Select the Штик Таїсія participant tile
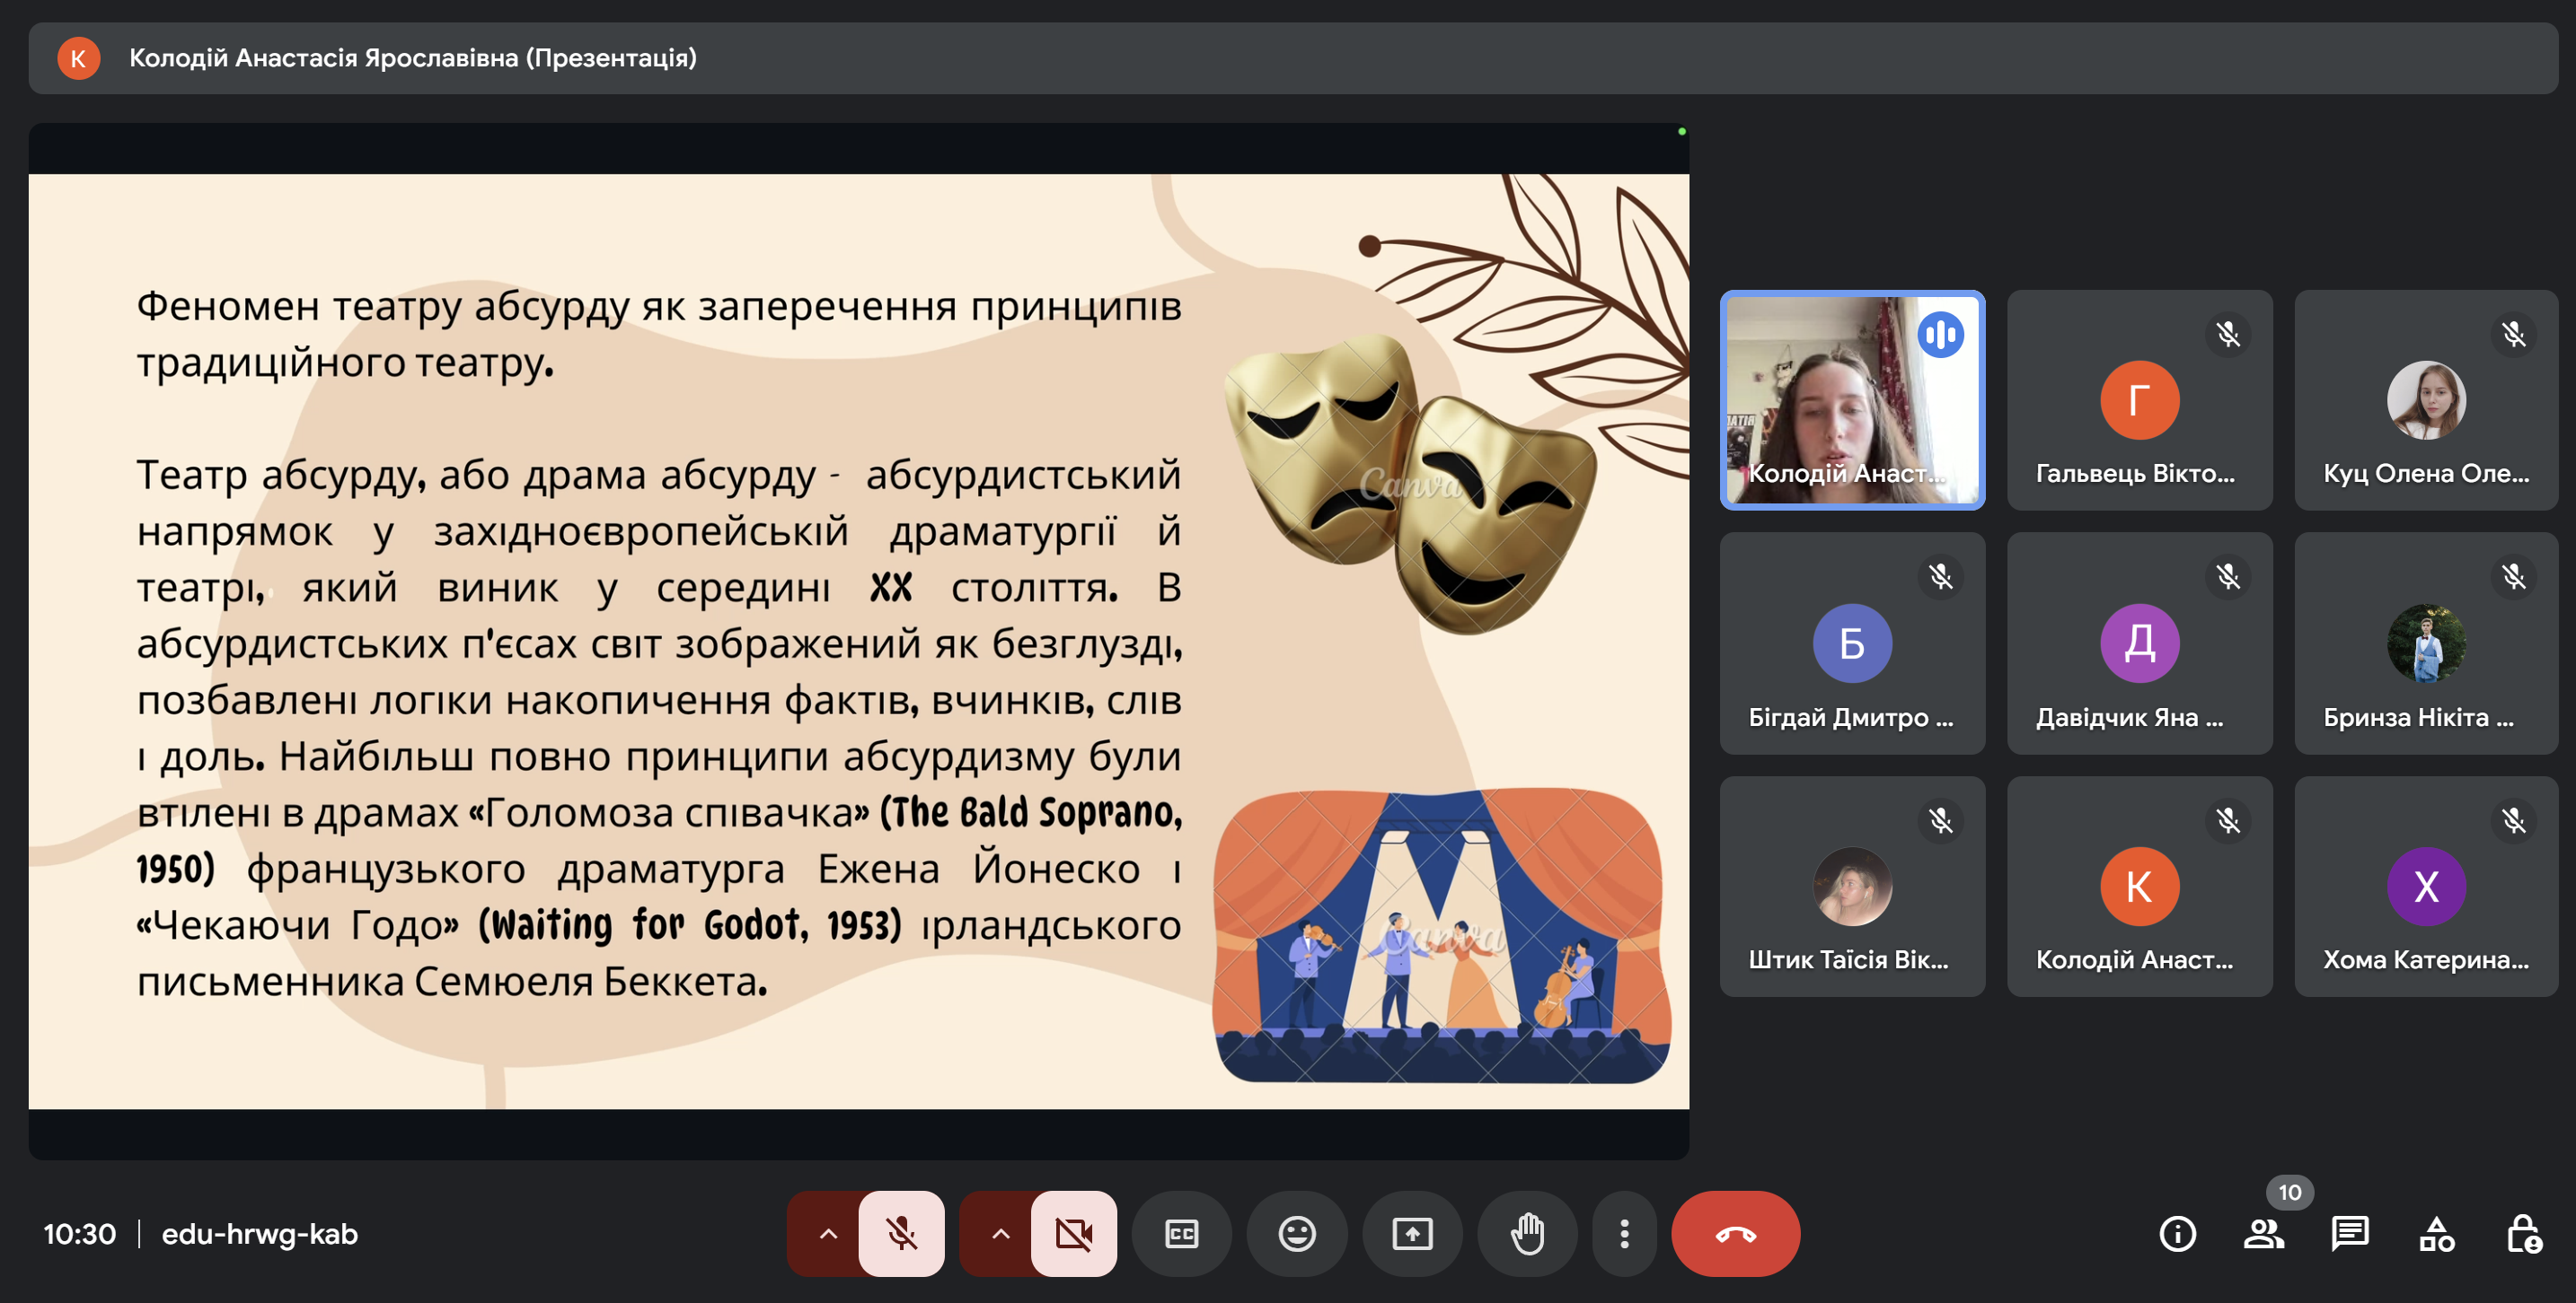 [1852, 887]
